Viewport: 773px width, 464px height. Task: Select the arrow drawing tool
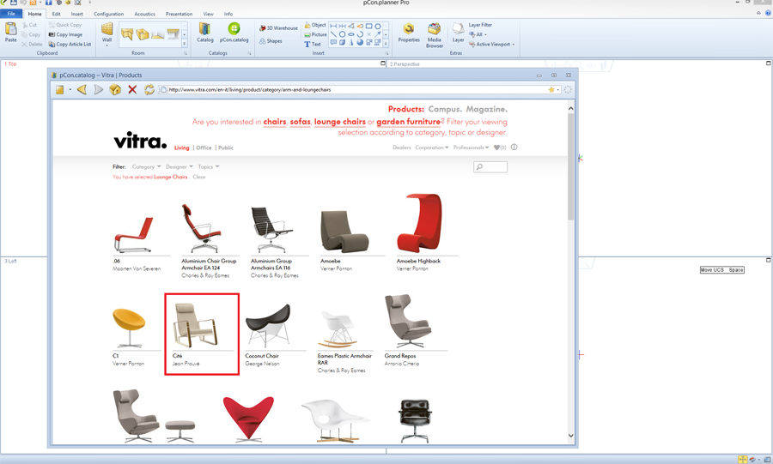click(378, 34)
